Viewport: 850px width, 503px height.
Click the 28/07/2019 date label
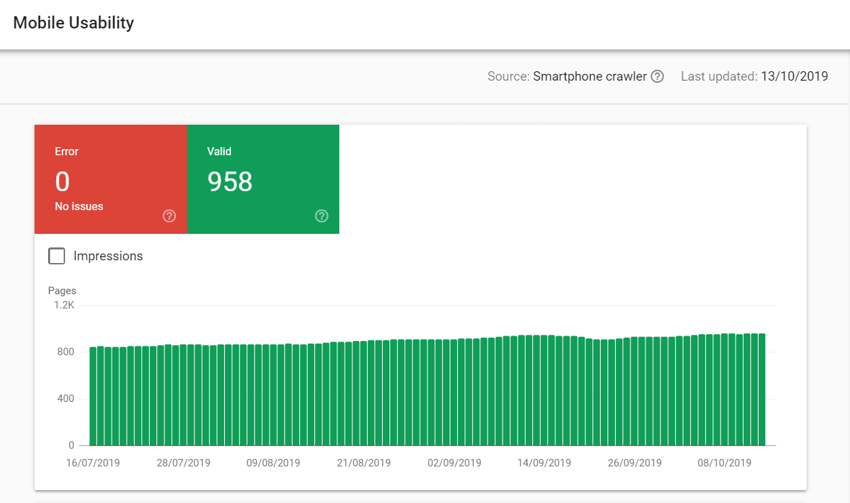point(184,463)
